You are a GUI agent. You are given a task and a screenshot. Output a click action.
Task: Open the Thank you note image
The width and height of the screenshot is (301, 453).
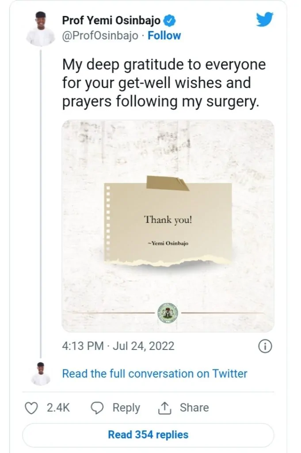pyautogui.click(x=168, y=225)
